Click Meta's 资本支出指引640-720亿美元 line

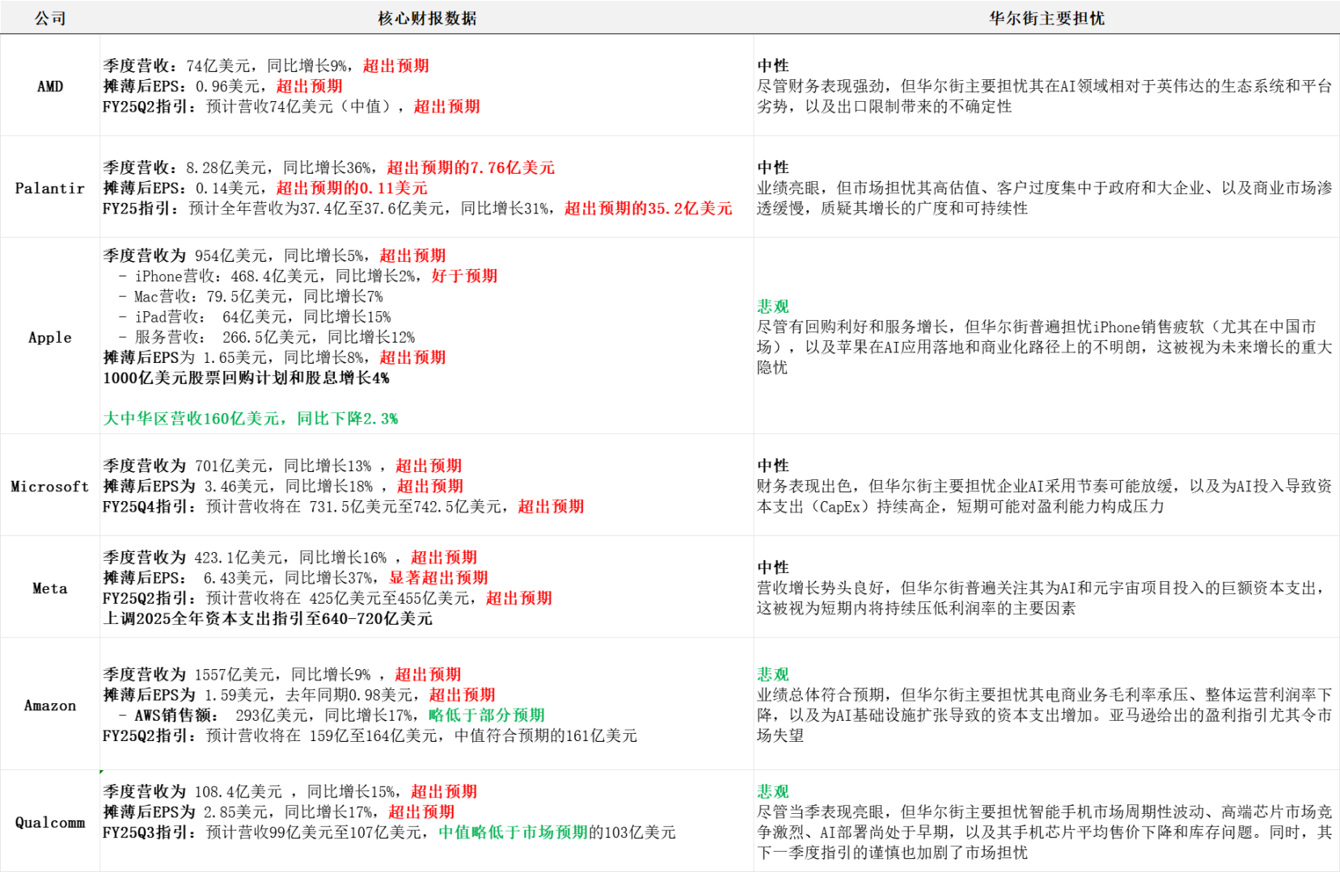[268, 618]
